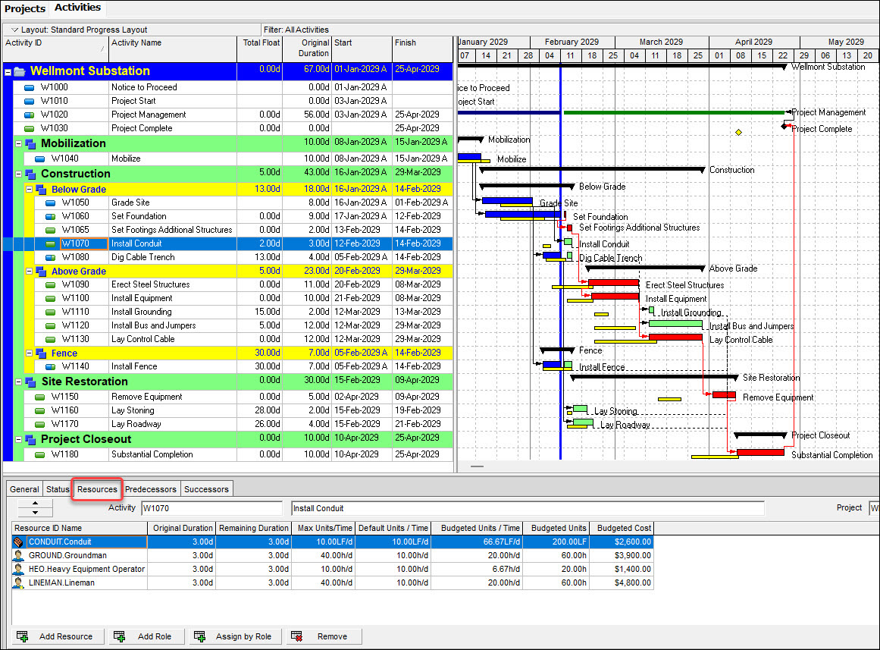880x650 pixels.
Task: Select the Heavy Equipment Operator resource icon
Action: (x=18, y=570)
